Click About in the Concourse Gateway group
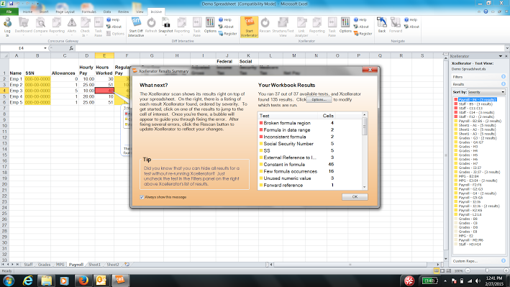 114,27
